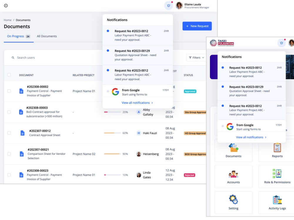Click Haki Fauzi avatar letter H
The height and width of the screenshot is (220, 294).
138,133
